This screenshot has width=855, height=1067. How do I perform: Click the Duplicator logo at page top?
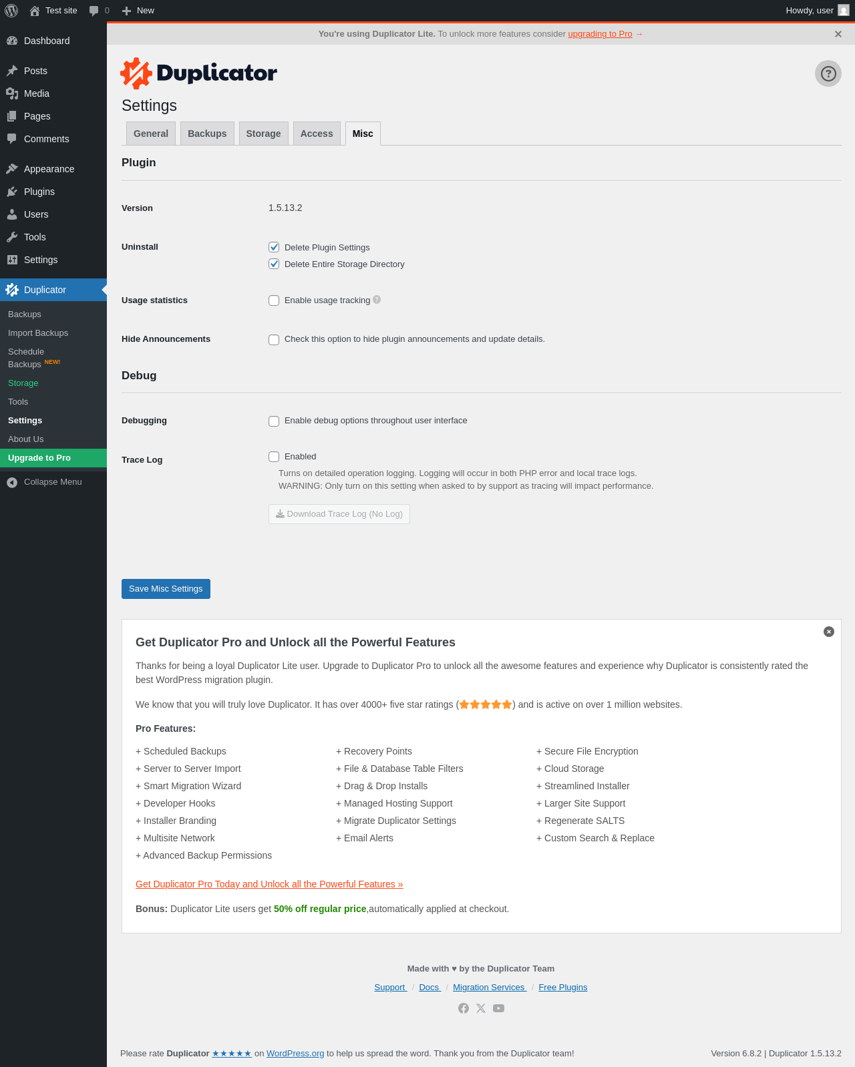(x=198, y=73)
